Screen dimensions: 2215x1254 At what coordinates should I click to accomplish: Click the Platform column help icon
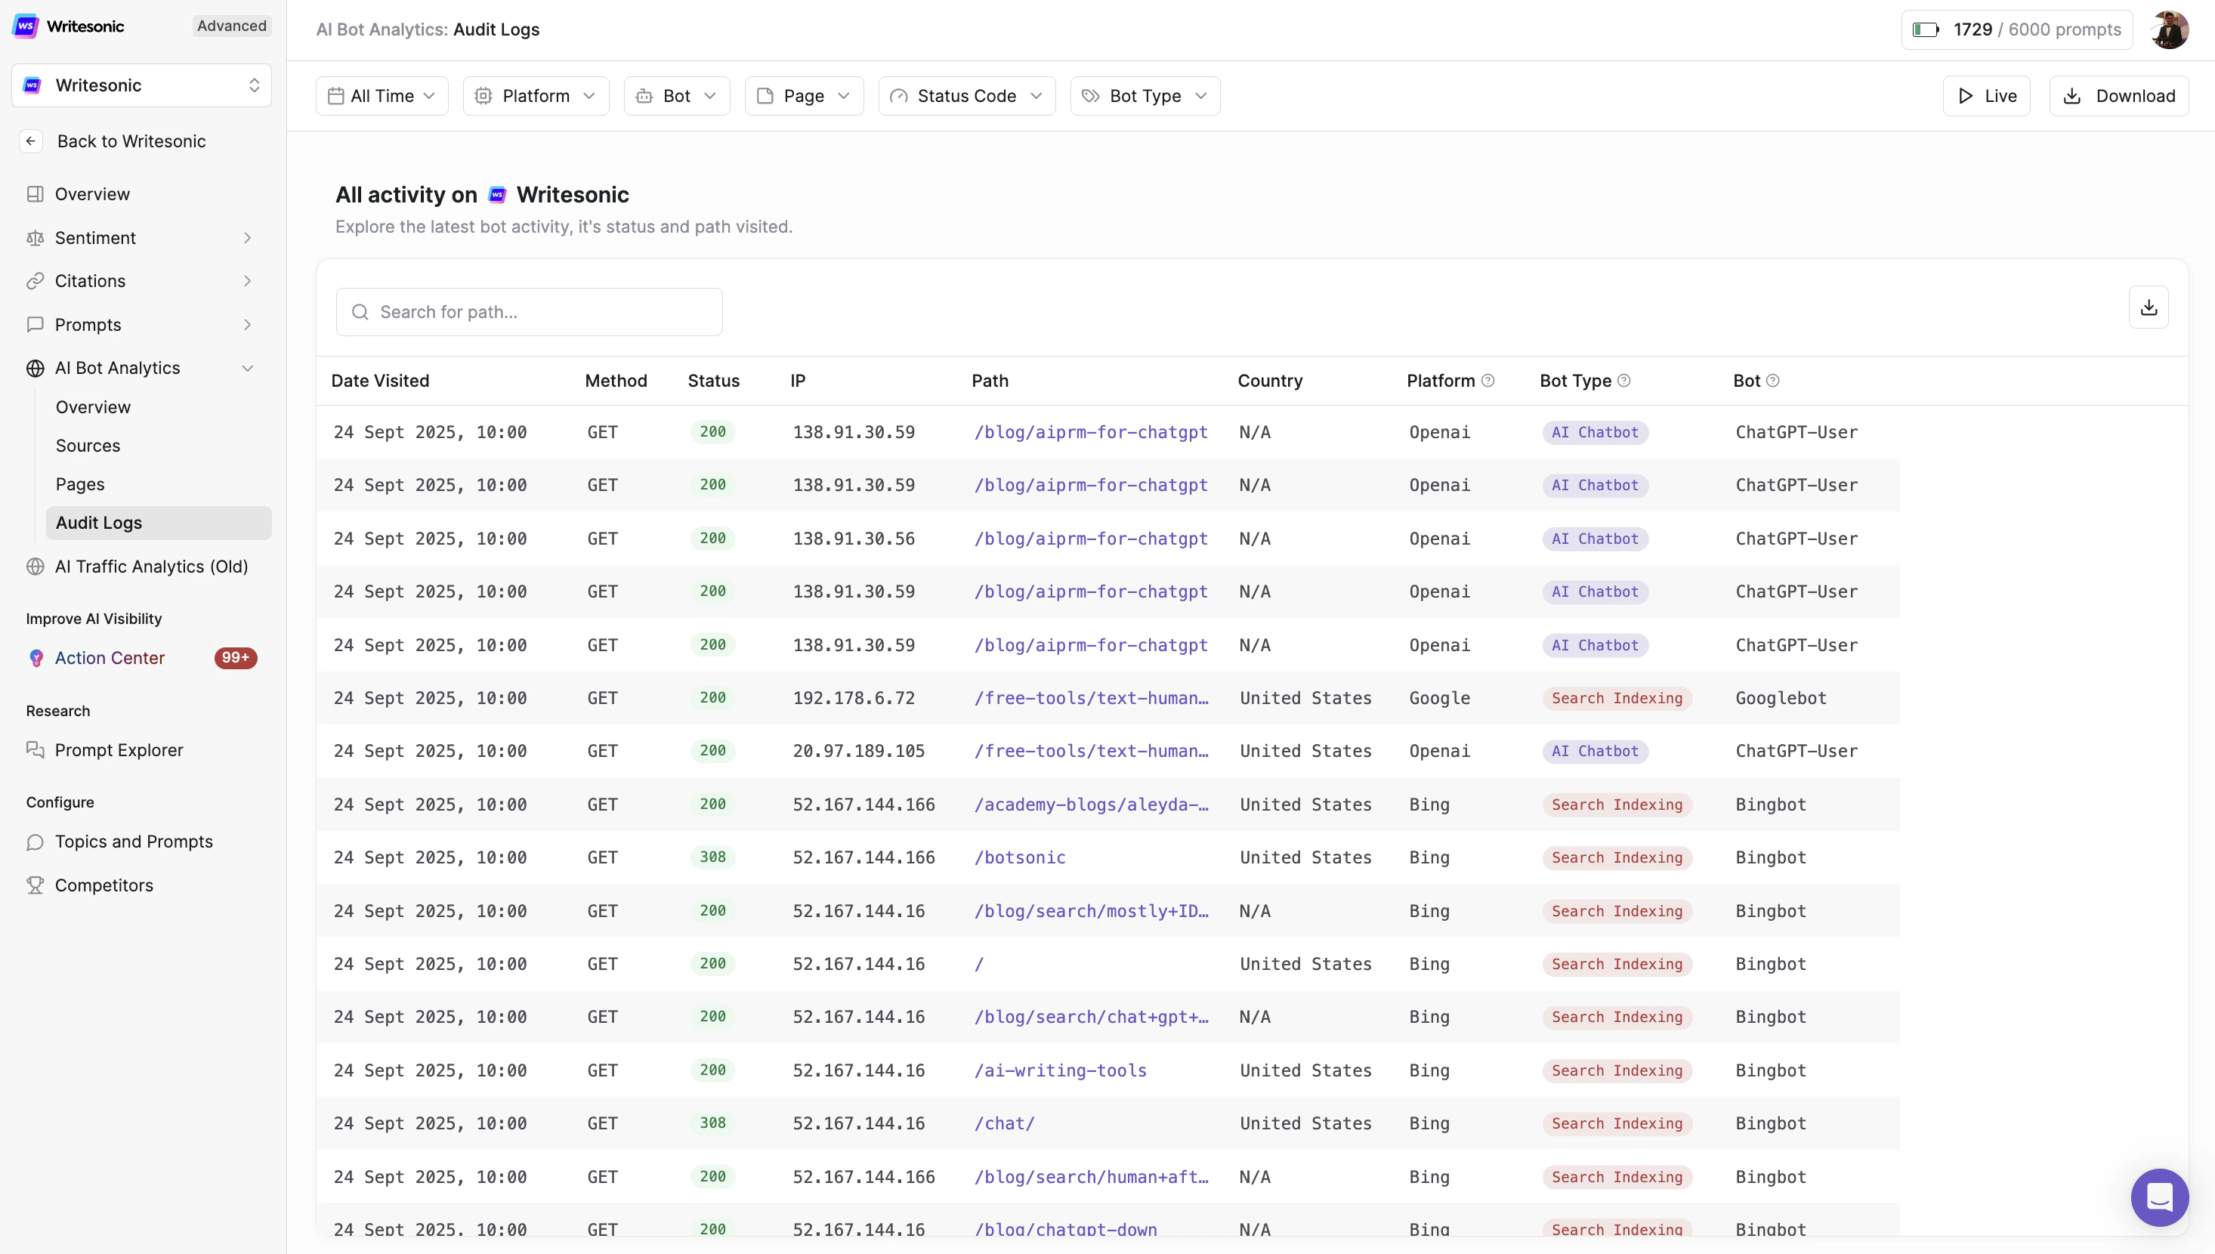pos(1487,381)
